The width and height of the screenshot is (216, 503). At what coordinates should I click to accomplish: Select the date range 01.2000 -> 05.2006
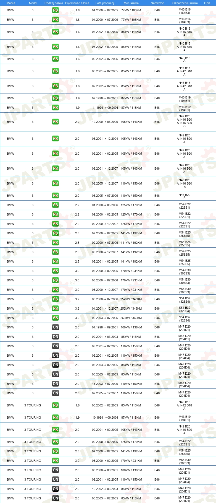[105, 205]
